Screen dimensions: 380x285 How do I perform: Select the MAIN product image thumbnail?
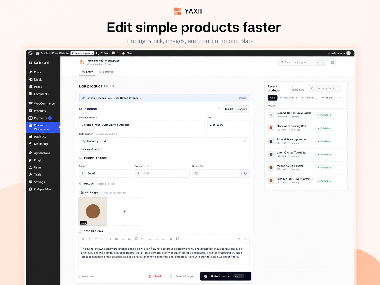click(93, 212)
